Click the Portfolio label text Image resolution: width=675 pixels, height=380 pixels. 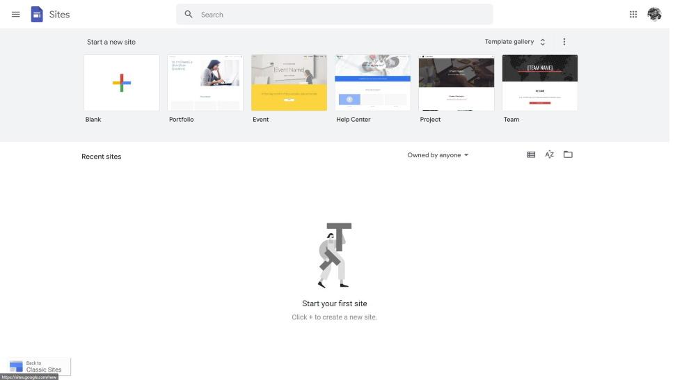point(181,119)
